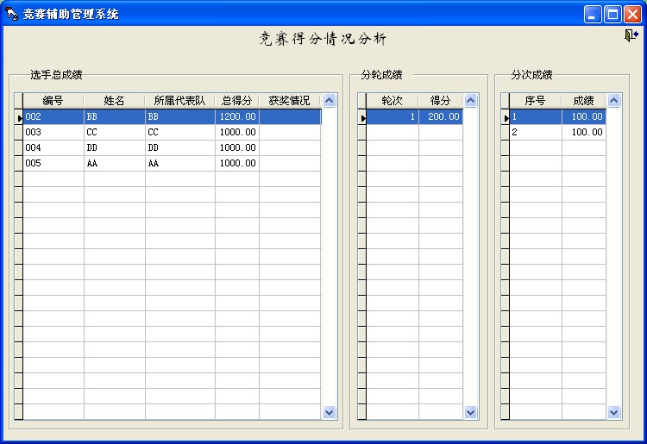Click the 编号 column header
Viewport: 647px width, 444px height.
(53, 101)
